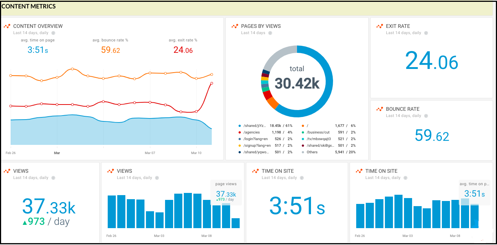This screenshot has width=497, height=245.
Task: Click blue legend dot for /shared/jiYz...
Action: pos(240,126)
